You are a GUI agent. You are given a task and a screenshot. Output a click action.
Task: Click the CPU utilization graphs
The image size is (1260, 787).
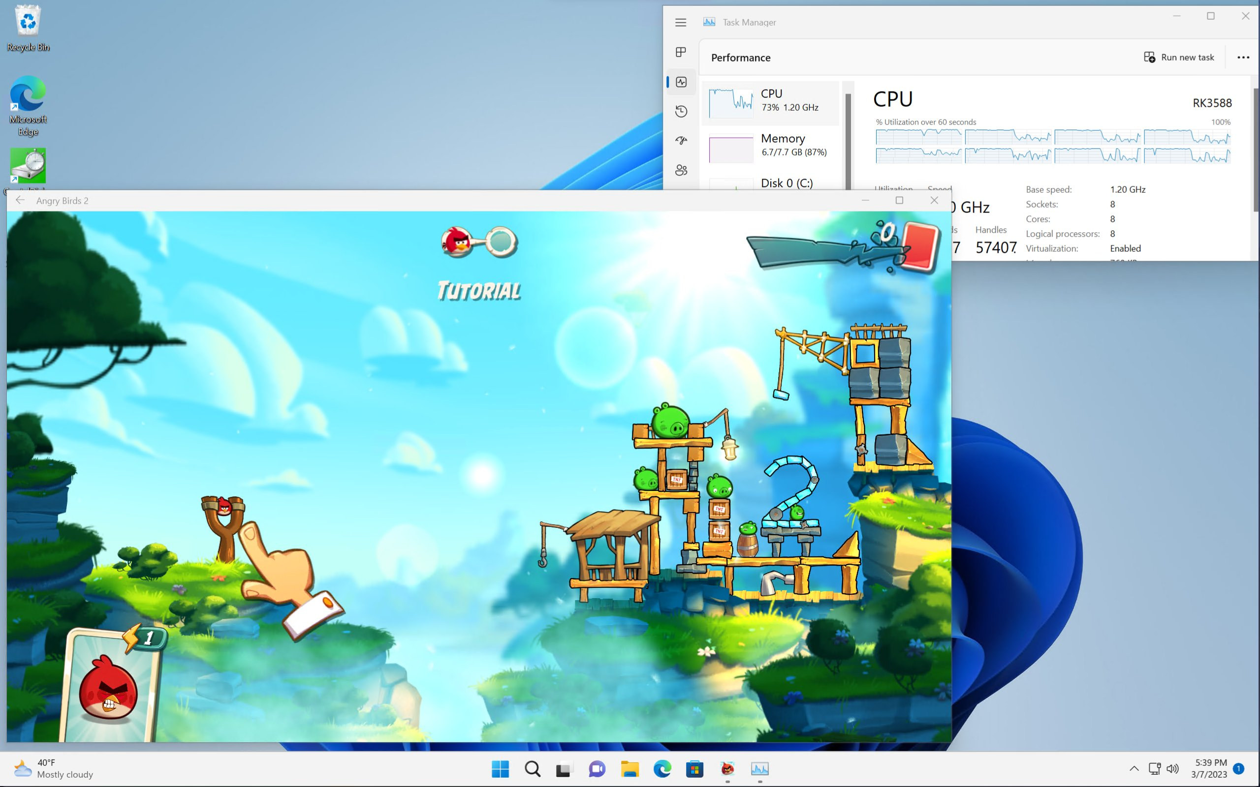click(x=1053, y=146)
